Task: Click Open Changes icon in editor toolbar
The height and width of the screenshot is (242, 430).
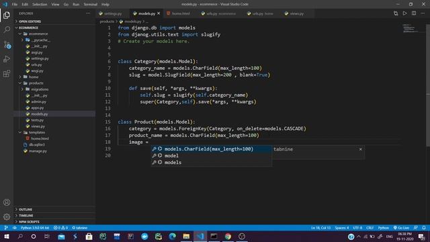Action: click(x=396, y=13)
